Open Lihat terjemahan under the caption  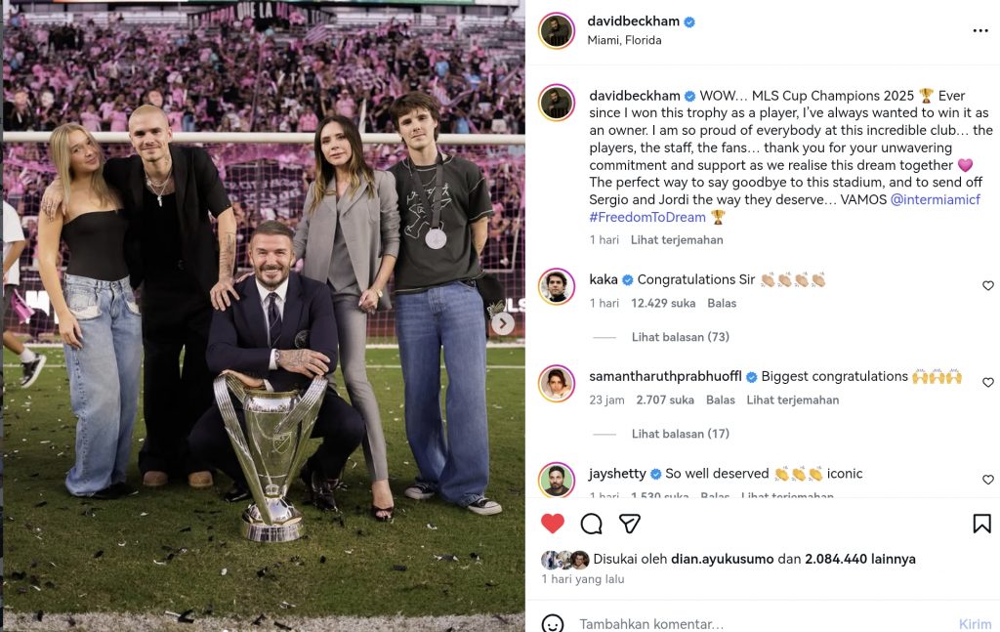point(679,239)
